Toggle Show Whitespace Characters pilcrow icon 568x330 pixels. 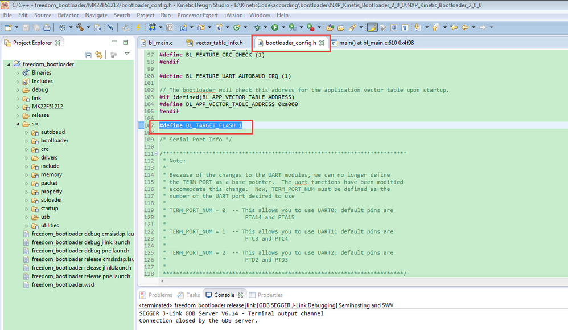[405, 27]
